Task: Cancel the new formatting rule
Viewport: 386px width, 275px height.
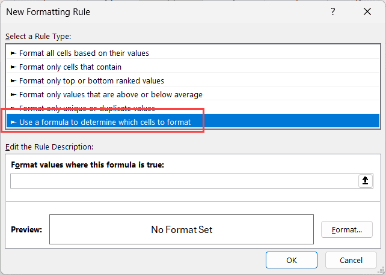Action: (351, 260)
